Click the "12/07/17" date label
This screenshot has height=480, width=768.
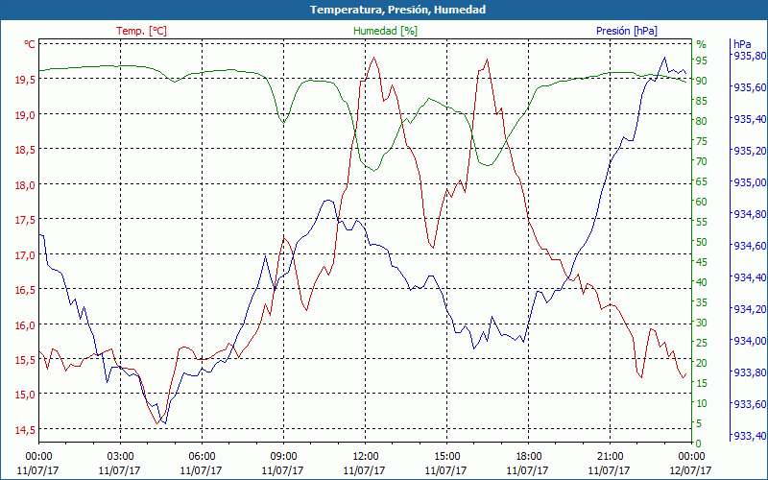click(x=690, y=470)
